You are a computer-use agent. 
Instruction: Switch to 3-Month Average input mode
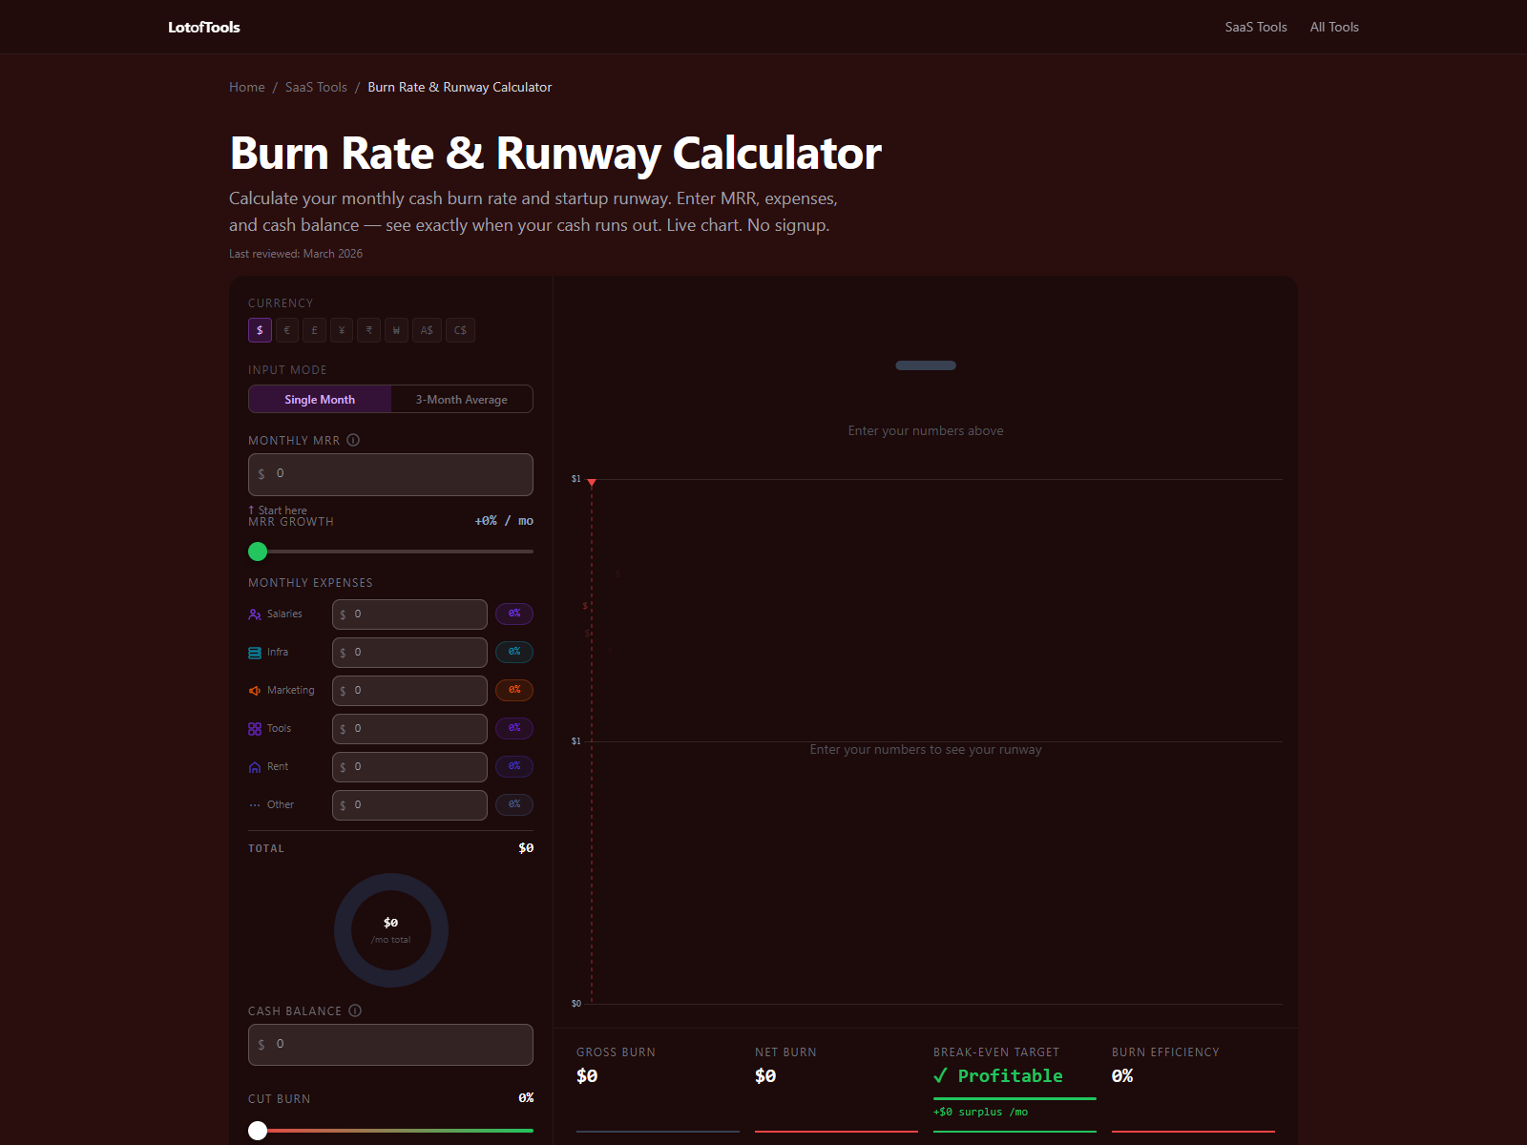click(x=462, y=400)
